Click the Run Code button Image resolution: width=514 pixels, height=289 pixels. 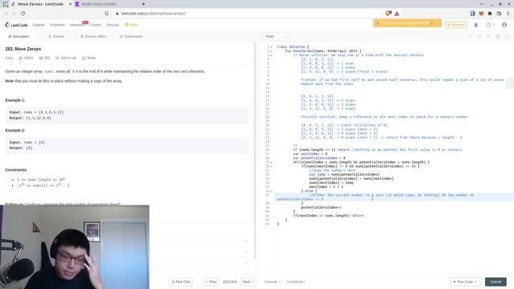(x=465, y=282)
